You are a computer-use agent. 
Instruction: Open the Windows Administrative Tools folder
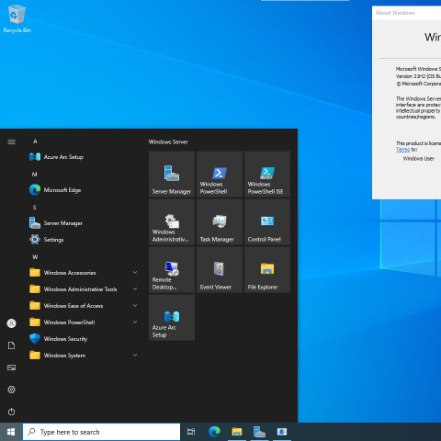click(x=83, y=289)
